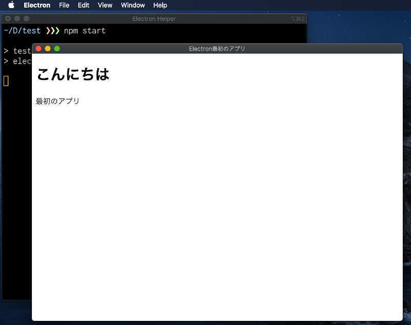
Task: Open the Apple menu
Action: 10,5
